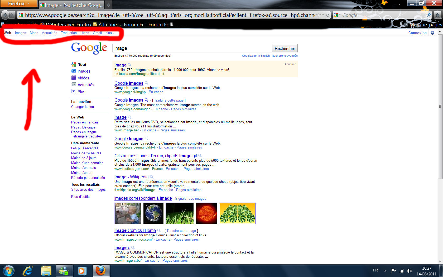Image resolution: width=443 pixels, height=277 pixels.
Task: Switch to the 'image - Recherche Google' tab
Action: point(71,5)
